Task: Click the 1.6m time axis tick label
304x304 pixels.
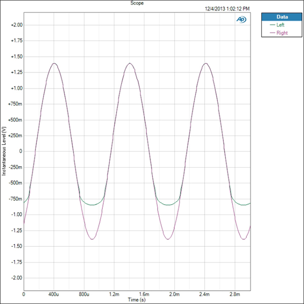Action: tap(144, 294)
